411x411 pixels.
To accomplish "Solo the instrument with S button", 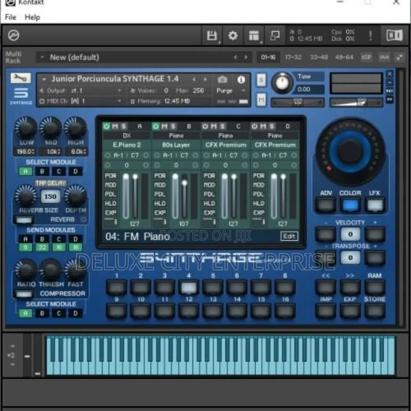I will pyautogui.click(x=261, y=80).
